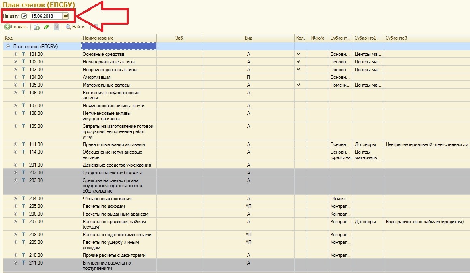Click account code 103.00
The width and height of the screenshot is (470, 273).
point(36,70)
